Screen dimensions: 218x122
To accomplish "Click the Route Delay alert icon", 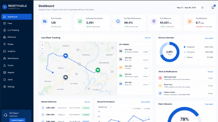I will pos(160,86).
